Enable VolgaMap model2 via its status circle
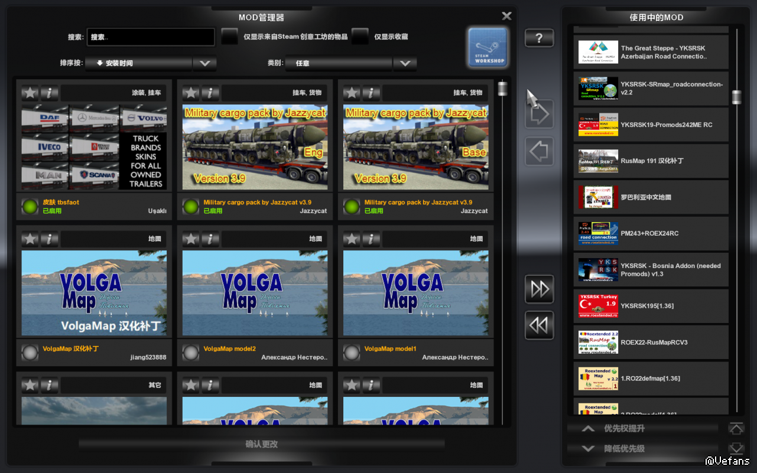Viewport: 757px width, 473px height. (x=191, y=353)
